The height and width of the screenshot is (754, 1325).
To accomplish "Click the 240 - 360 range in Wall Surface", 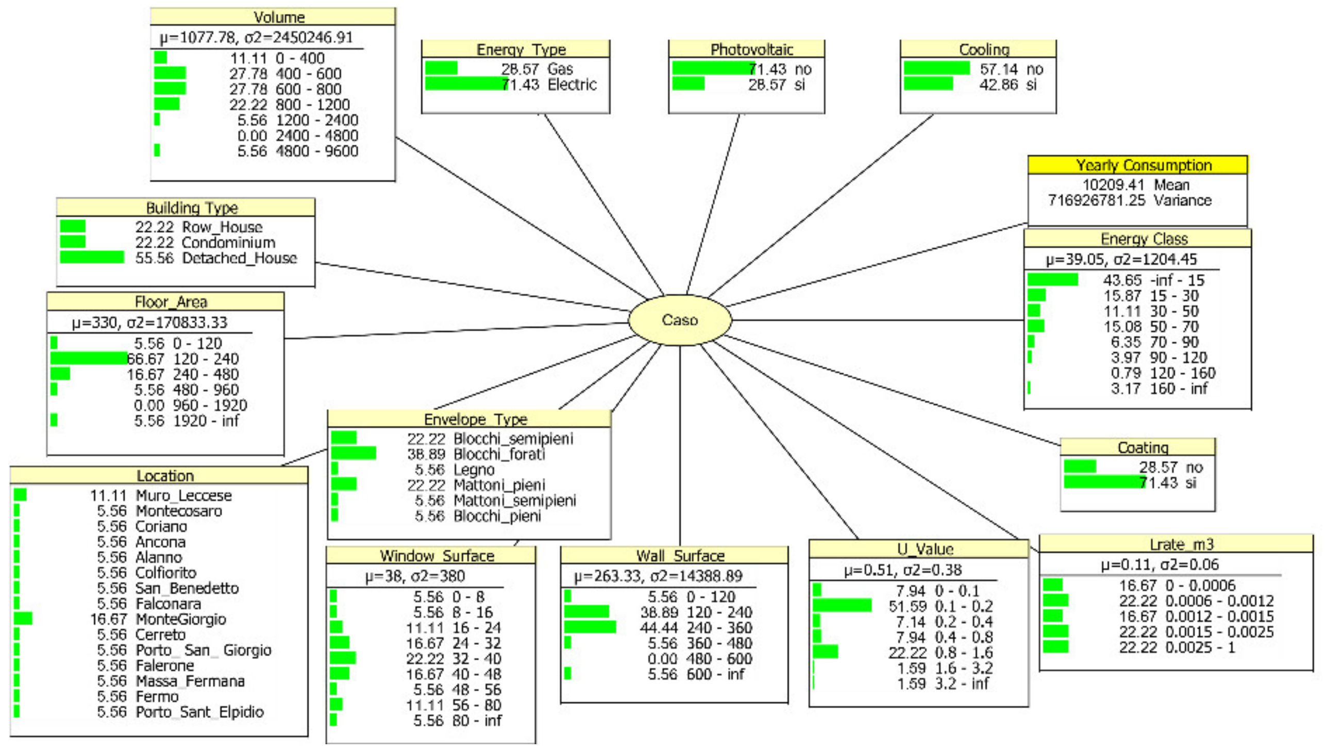I will tap(719, 628).
